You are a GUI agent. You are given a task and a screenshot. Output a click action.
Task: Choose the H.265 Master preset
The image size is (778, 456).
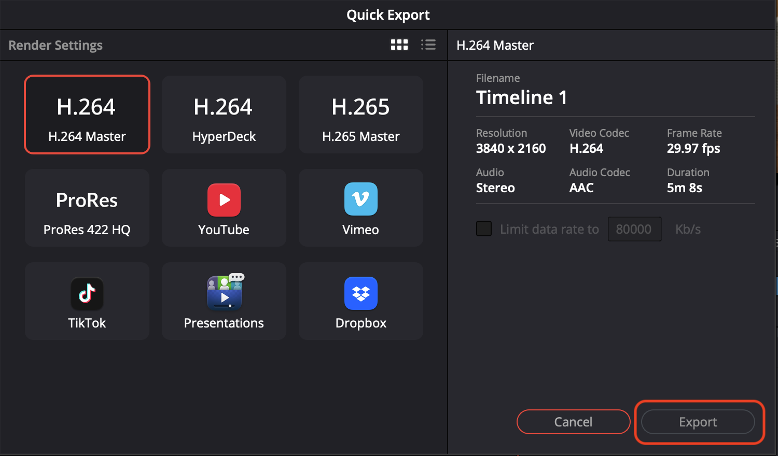point(360,115)
